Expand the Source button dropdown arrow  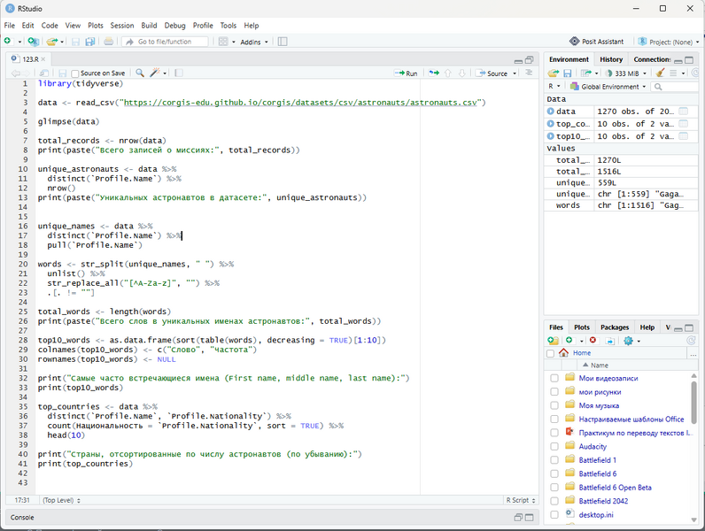[x=515, y=73]
